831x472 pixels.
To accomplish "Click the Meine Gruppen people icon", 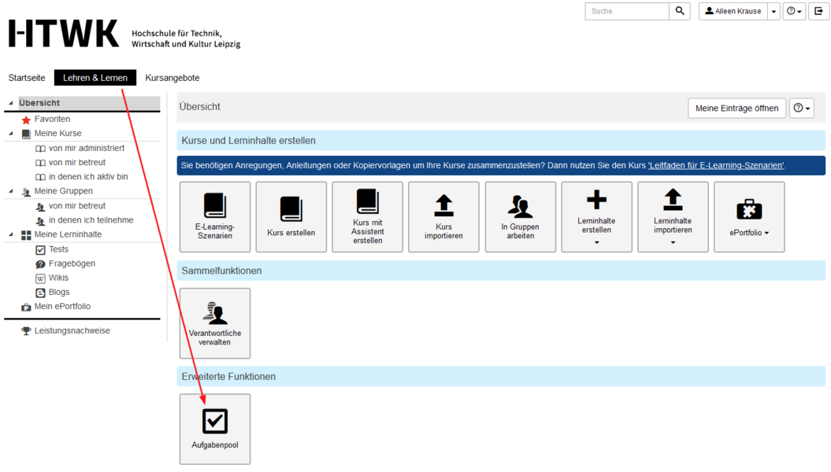I will pos(26,191).
